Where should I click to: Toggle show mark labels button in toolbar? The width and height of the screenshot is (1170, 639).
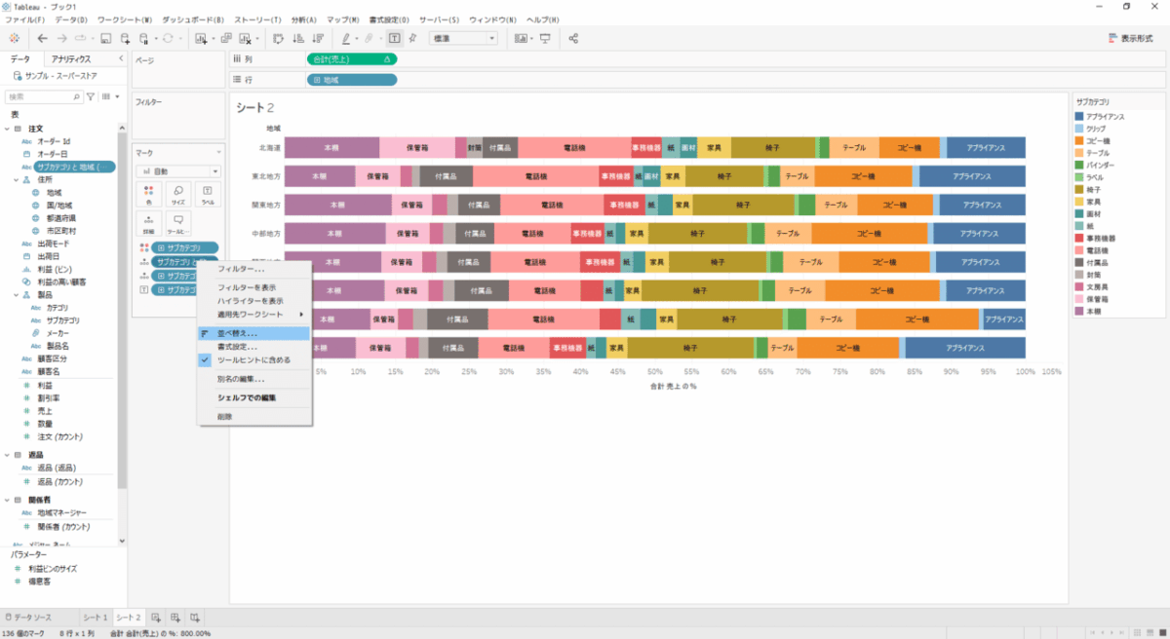click(394, 38)
